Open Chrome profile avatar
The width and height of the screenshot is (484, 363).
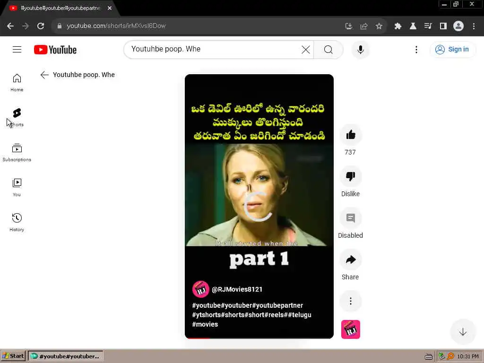[x=458, y=26]
